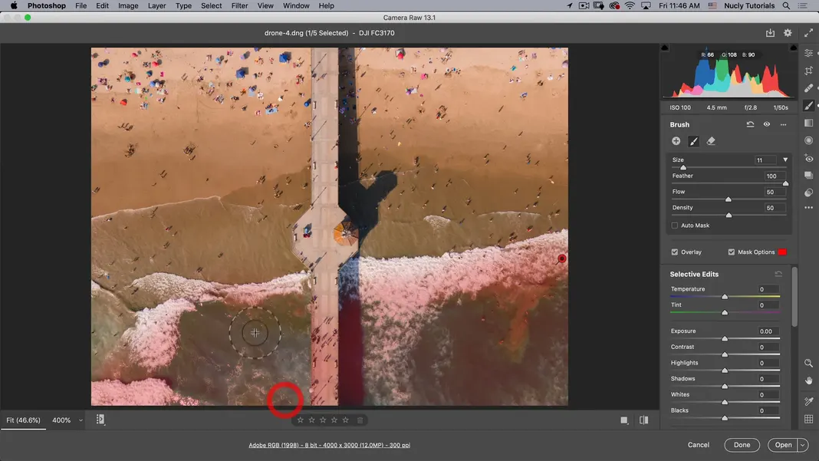The width and height of the screenshot is (819, 461).
Task: Select the Radial Filter tool
Action: click(808, 140)
